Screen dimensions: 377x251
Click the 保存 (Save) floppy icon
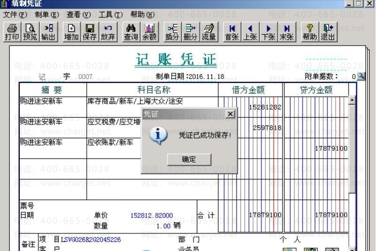click(x=90, y=32)
